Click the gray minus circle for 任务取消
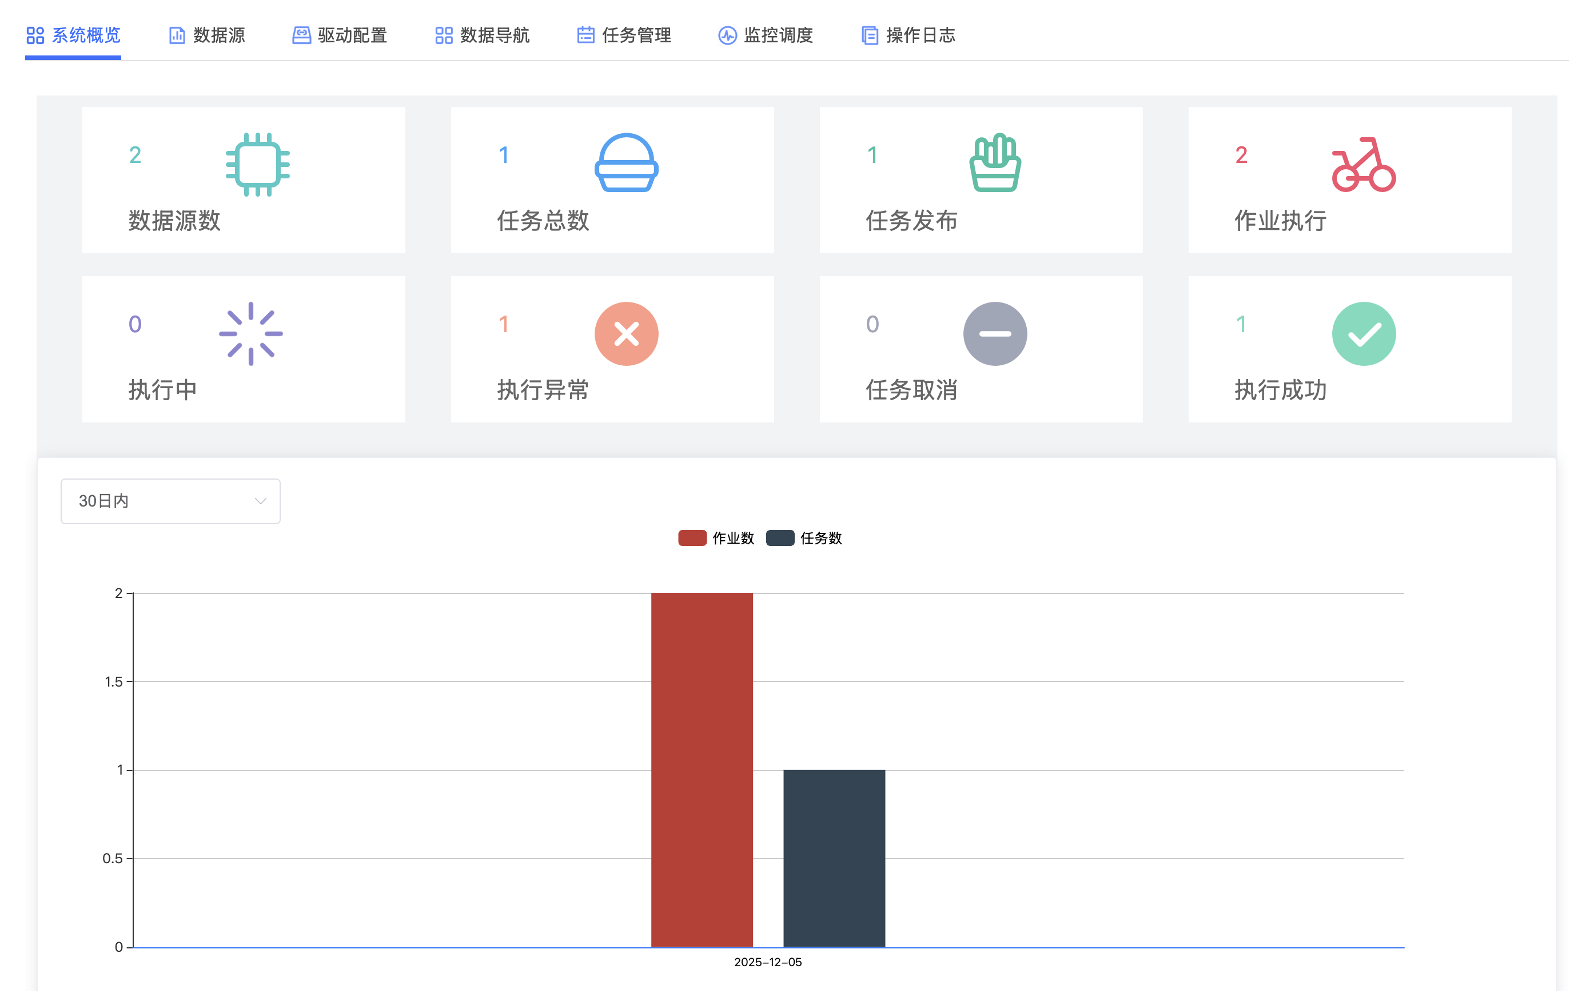The height and width of the screenshot is (997, 1582). coord(995,334)
